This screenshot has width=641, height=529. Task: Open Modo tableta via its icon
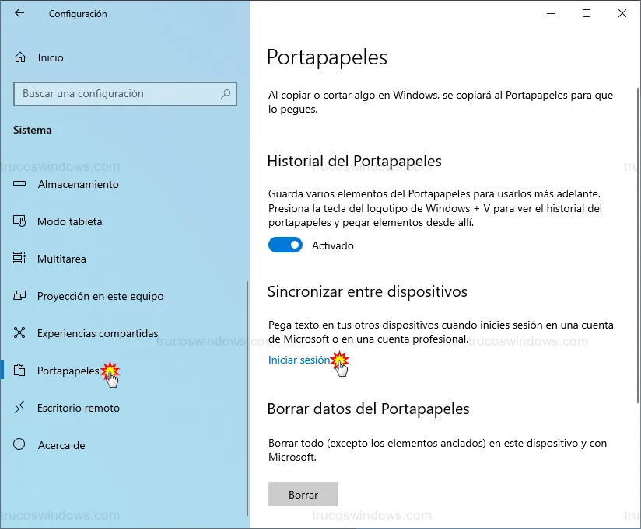tap(20, 221)
